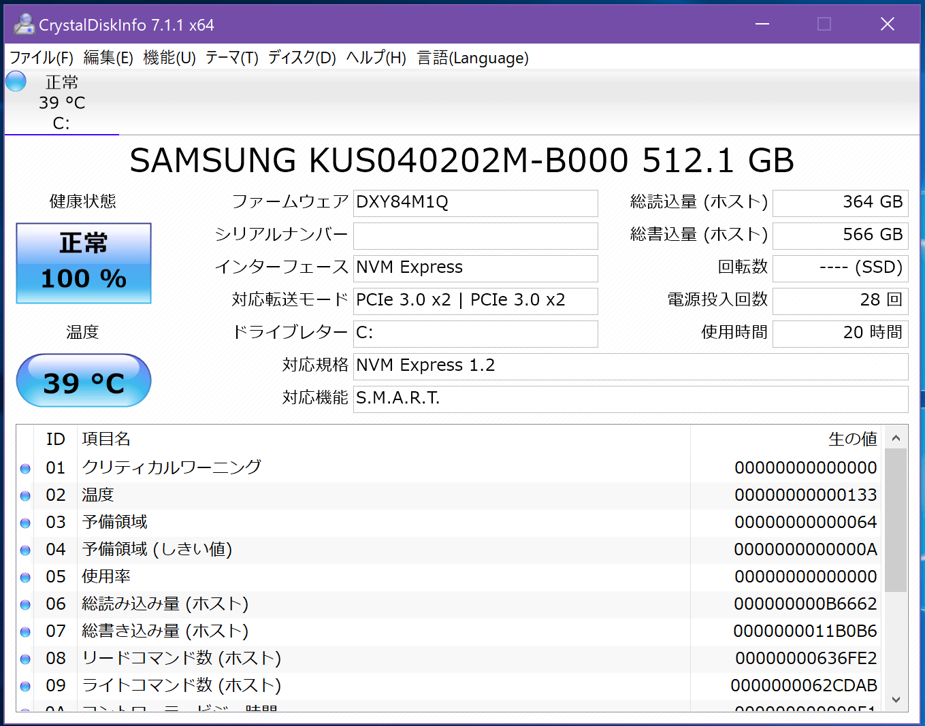Screen dimensions: 925x726
Task: Click the SMART list scrollbar thumb
Action: point(896,520)
